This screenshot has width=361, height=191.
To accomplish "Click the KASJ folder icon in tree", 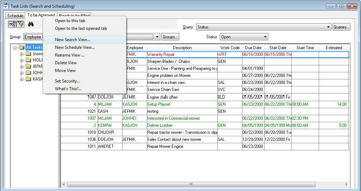I will tap(28, 79).
